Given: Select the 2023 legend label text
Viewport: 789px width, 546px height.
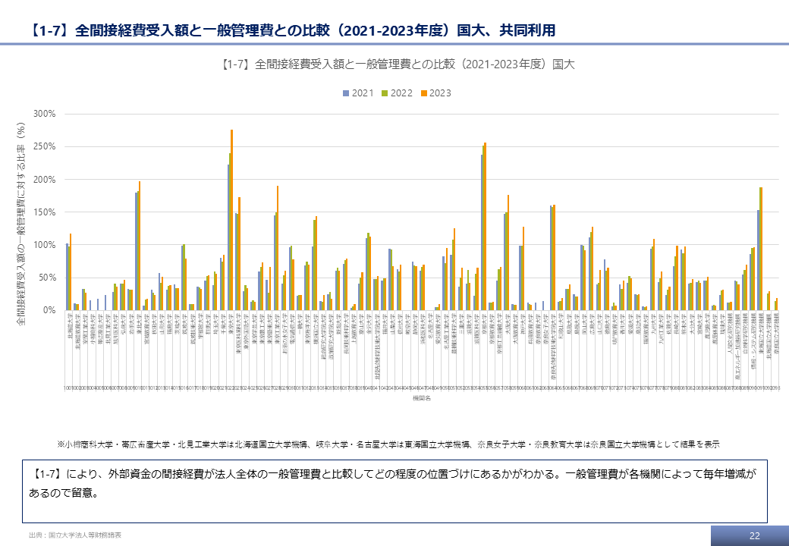Looking at the screenshot, I should coord(440,93).
